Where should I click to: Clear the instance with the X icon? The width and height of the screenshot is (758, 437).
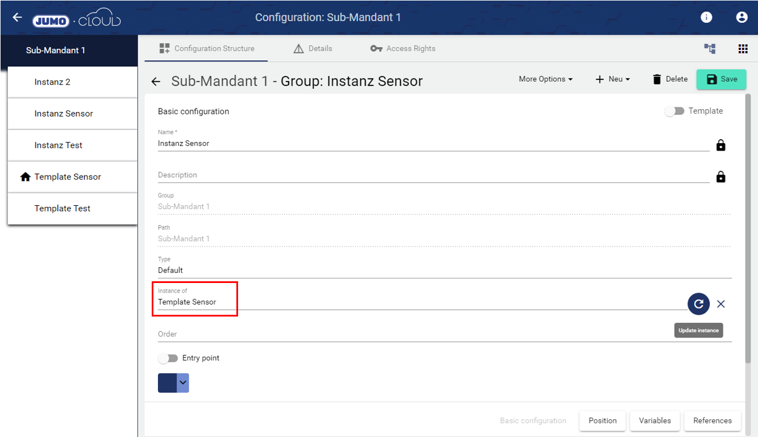click(720, 304)
